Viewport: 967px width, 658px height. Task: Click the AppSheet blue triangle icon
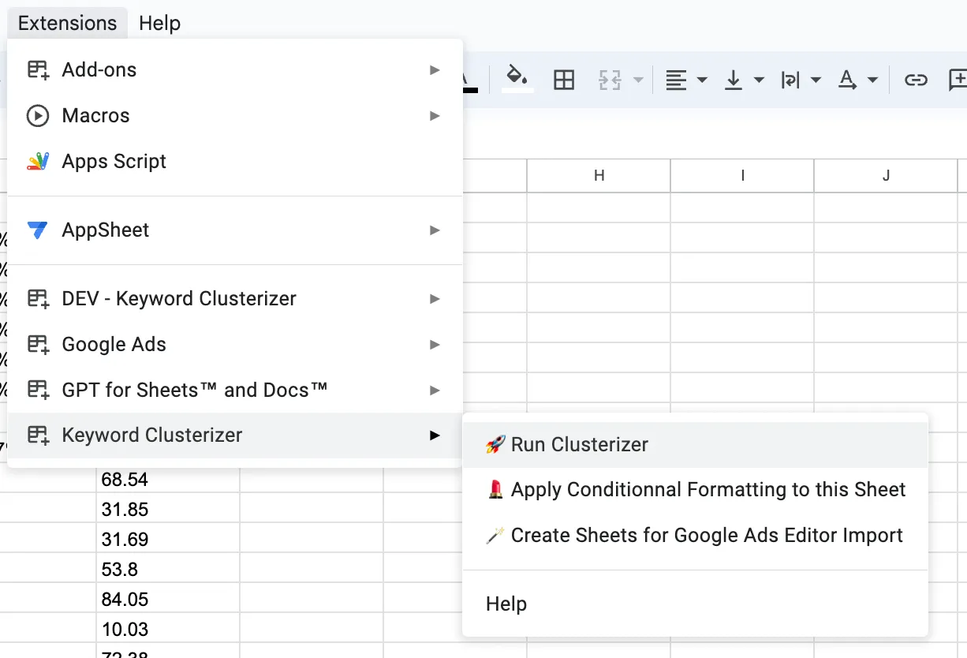38,230
